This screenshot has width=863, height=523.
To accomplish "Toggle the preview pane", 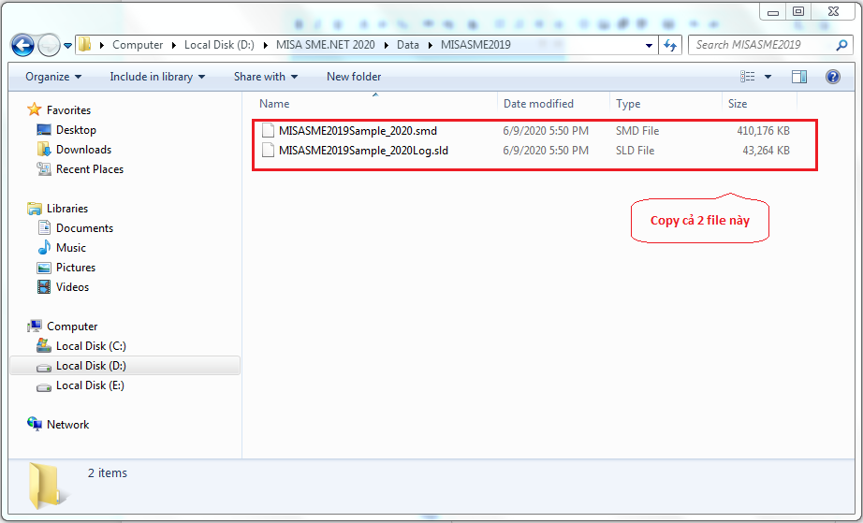I will 799,77.
